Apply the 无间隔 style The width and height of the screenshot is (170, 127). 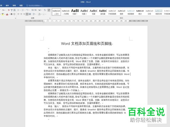coord(66,12)
